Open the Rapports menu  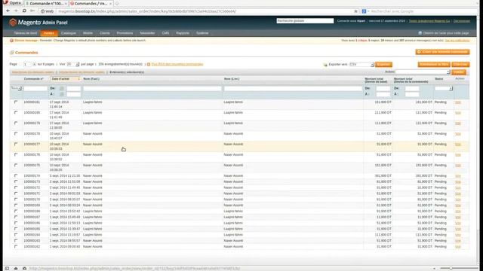click(x=183, y=33)
